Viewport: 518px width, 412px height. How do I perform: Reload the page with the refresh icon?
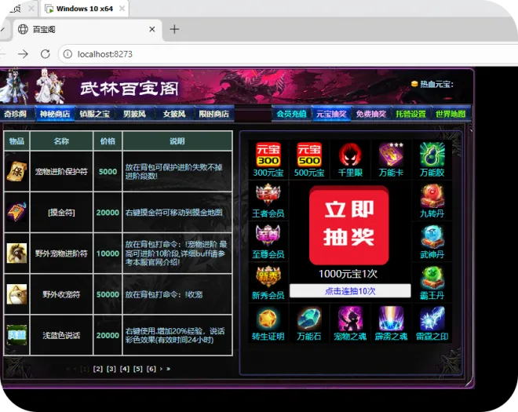click(46, 54)
